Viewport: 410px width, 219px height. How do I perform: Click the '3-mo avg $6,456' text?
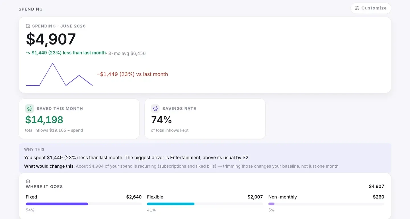tap(127, 53)
